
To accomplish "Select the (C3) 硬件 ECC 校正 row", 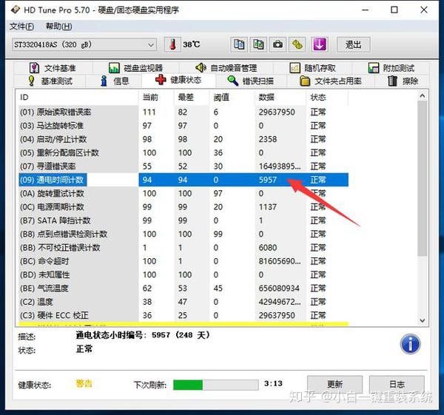I will tap(184, 315).
